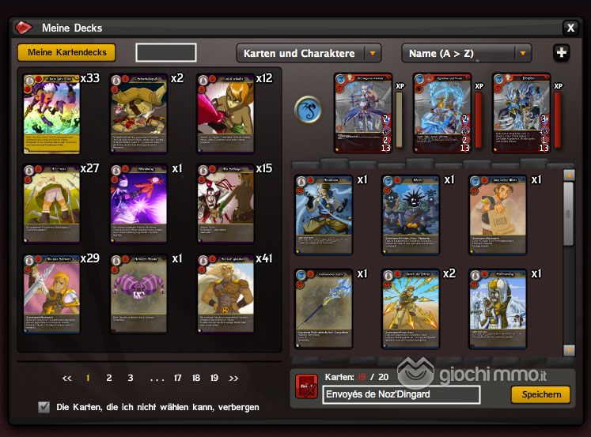Go to page 19 of cards
The width and height of the screenshot is (591, 437).
(214, 378)
